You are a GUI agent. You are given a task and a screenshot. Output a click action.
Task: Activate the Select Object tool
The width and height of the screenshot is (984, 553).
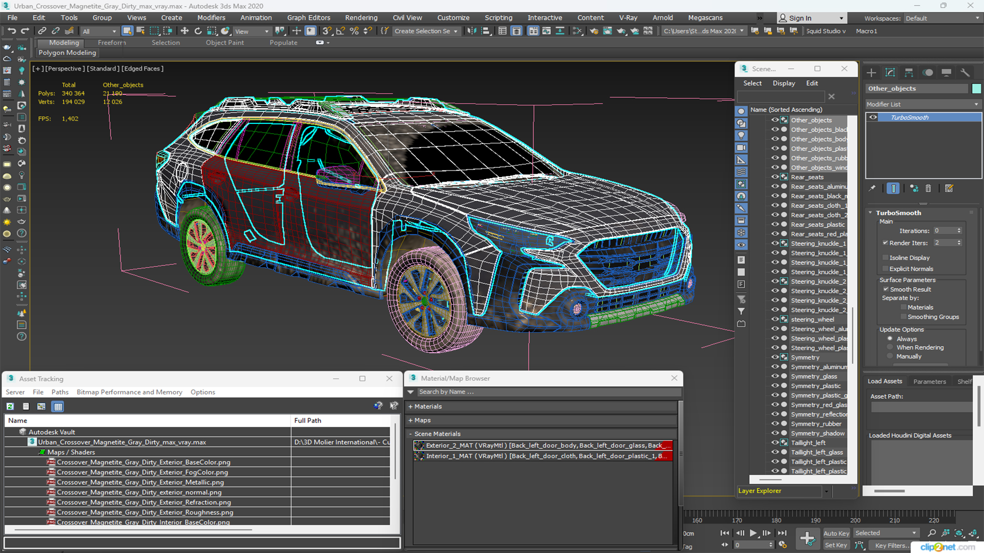[x=127, y=31]
